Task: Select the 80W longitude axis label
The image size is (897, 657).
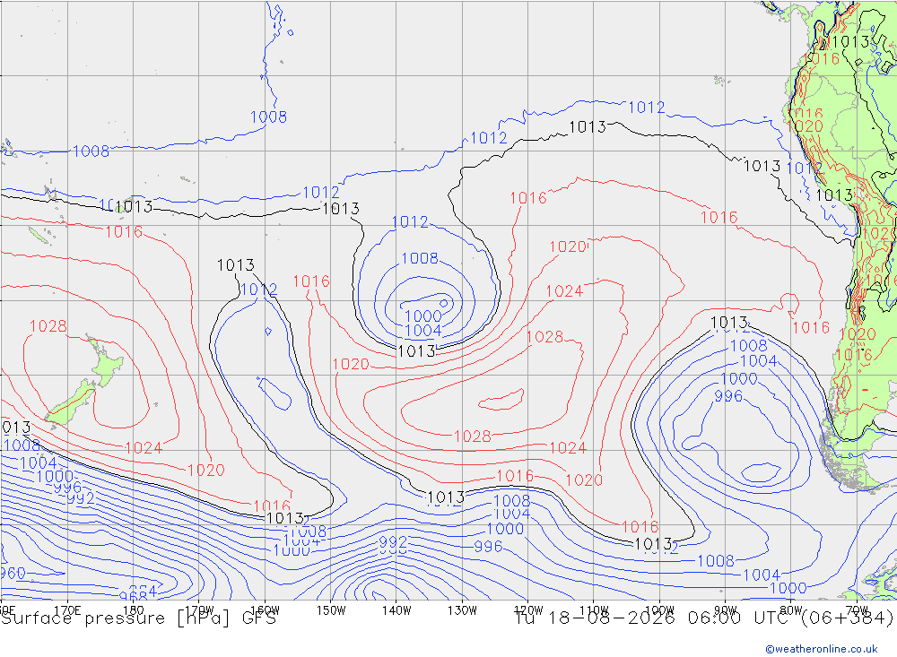Action: 791,610
